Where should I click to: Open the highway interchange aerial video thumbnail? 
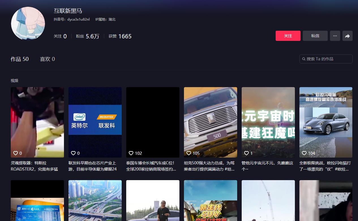pyautogui.click(x=95, y=200)
